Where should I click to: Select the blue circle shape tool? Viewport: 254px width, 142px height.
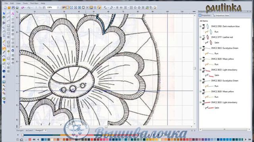pos(4,71)
